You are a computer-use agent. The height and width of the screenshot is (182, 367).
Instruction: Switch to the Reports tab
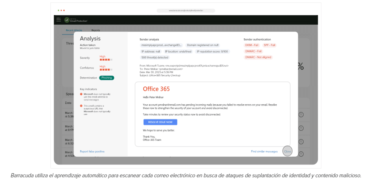pos(96,30)
